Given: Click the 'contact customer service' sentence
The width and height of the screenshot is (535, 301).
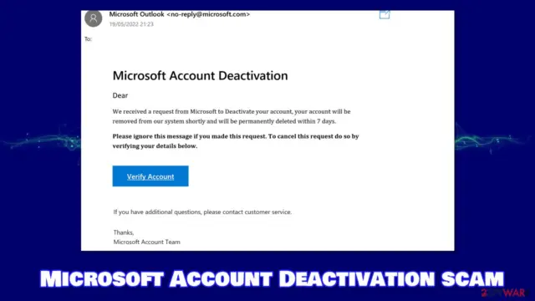Looking at the screenshot, I should 202,212.
